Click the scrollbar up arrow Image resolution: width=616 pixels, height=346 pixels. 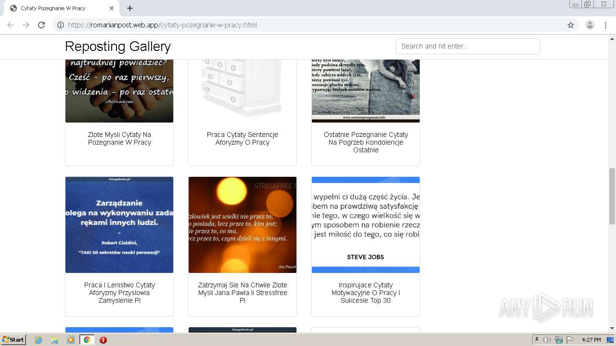(612, 38)
